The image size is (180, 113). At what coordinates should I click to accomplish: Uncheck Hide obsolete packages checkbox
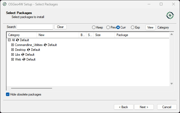coord(8,94)
